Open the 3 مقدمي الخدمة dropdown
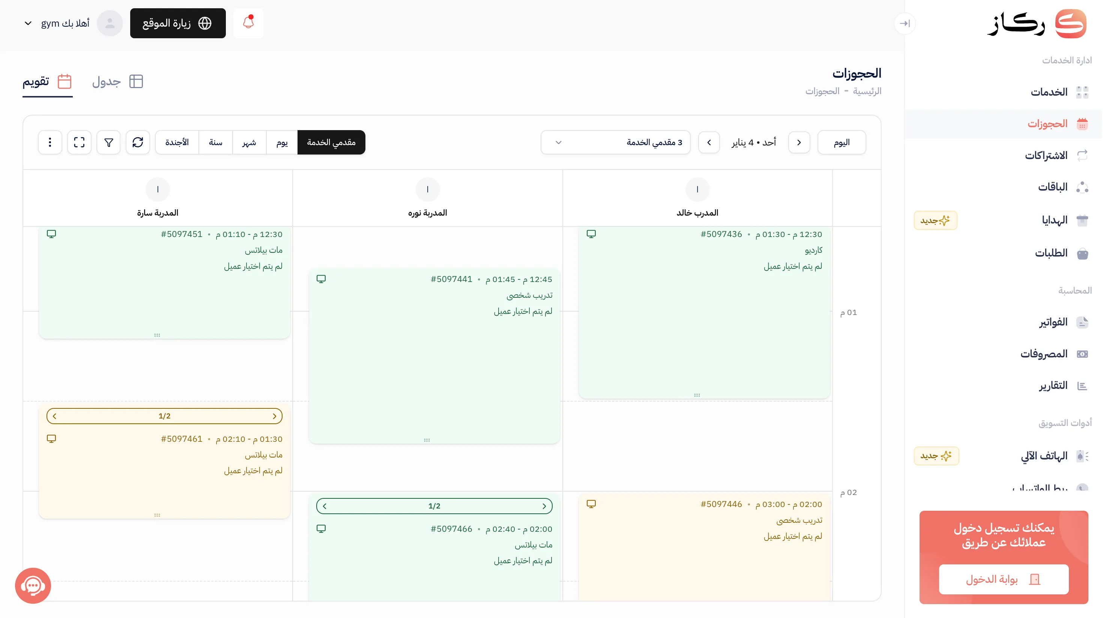 pos(615,142)
